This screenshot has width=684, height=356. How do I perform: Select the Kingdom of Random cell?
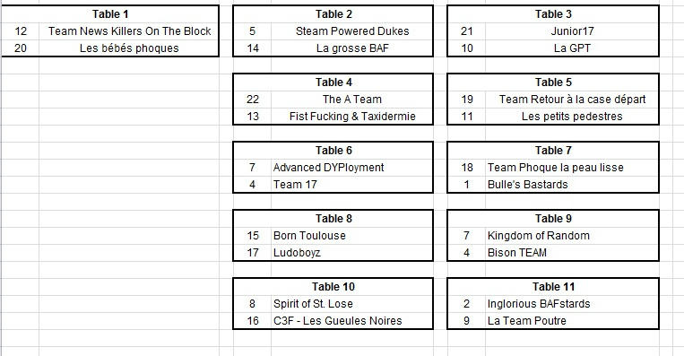[572, 235]
